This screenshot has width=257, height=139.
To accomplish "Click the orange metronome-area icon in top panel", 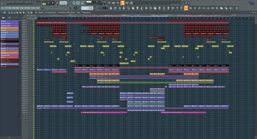I will click(x=122, y=3).
